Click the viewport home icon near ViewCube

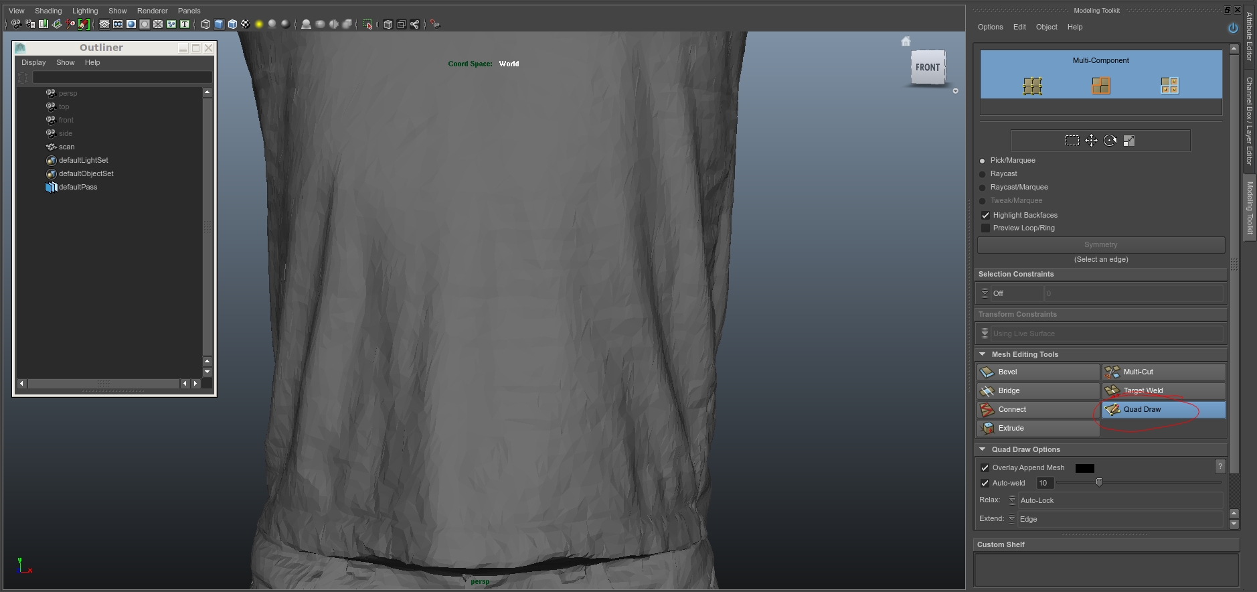click(x=906, y=42)
